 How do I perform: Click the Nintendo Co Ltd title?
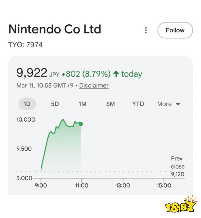click(55, 29)
